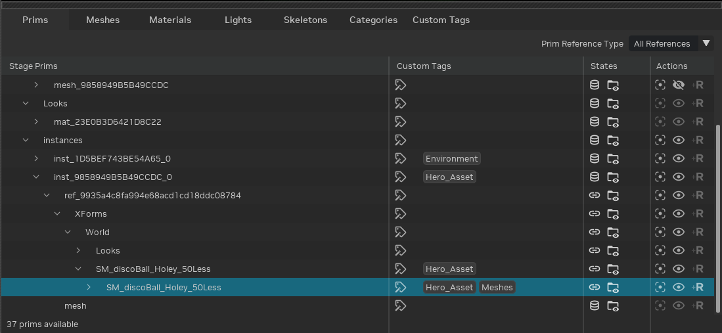Click the database state icon for the instances row
722x333 pixels.
tap(595, 140)
